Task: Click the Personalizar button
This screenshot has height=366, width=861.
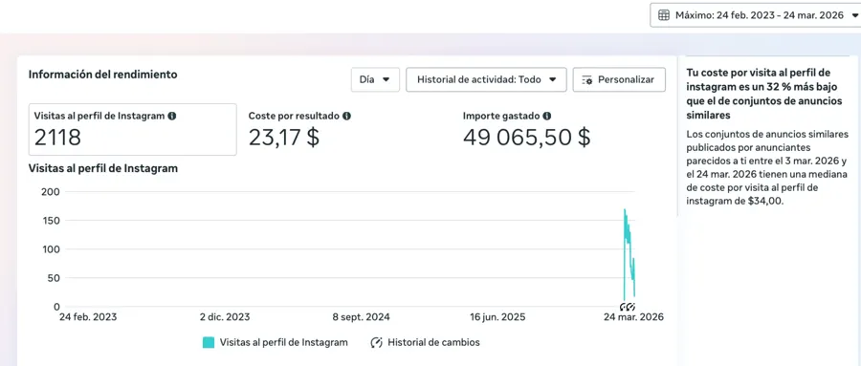Action: [x=619, y=79]
